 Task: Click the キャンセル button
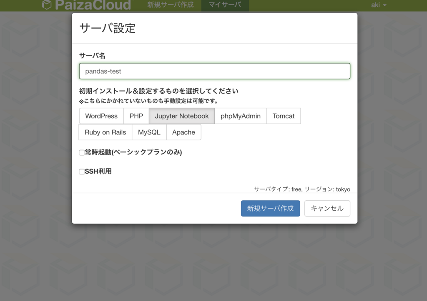(327, 208)
